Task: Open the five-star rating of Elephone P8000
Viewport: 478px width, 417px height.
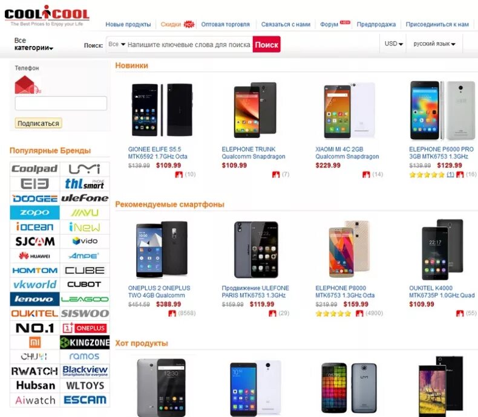Action: pyautogui.click(x=333, y=314)
